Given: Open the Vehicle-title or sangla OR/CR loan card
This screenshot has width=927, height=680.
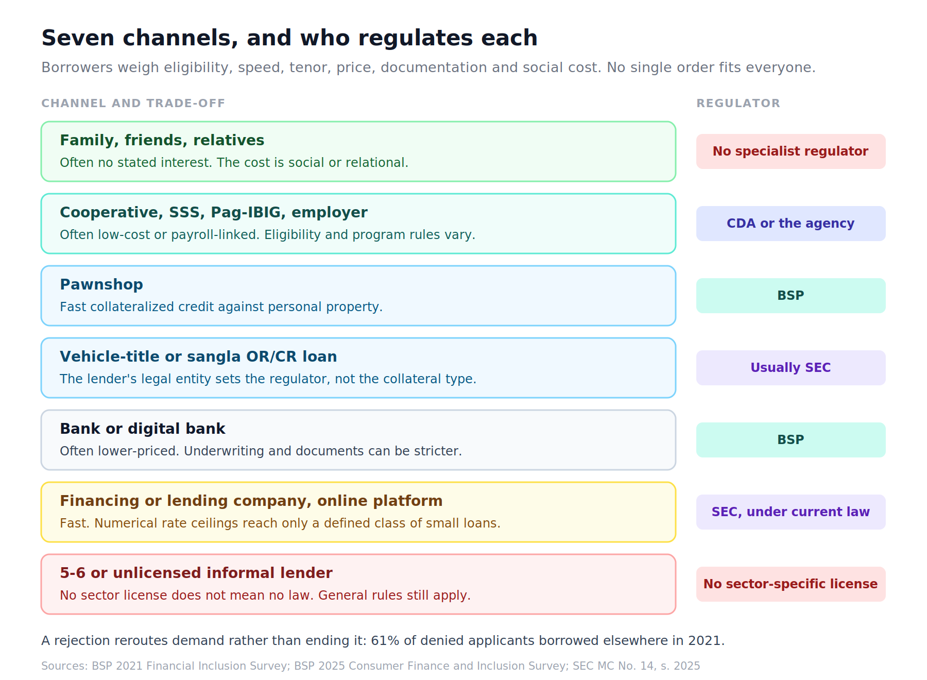Looking at the screenshot, I should point(358,368).
